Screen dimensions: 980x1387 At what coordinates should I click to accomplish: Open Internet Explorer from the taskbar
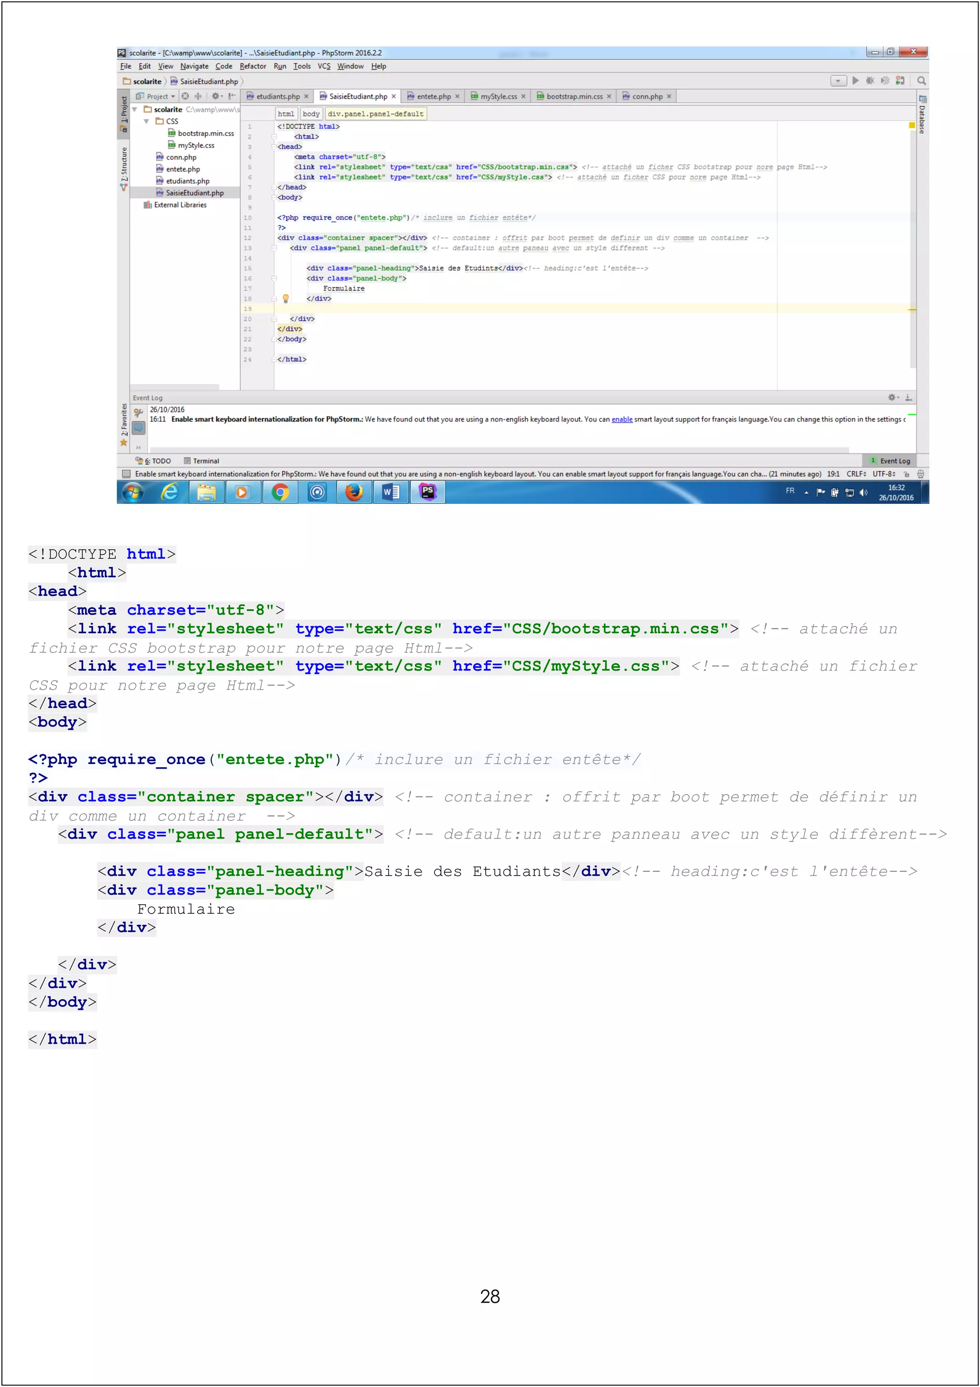(170, 493)
